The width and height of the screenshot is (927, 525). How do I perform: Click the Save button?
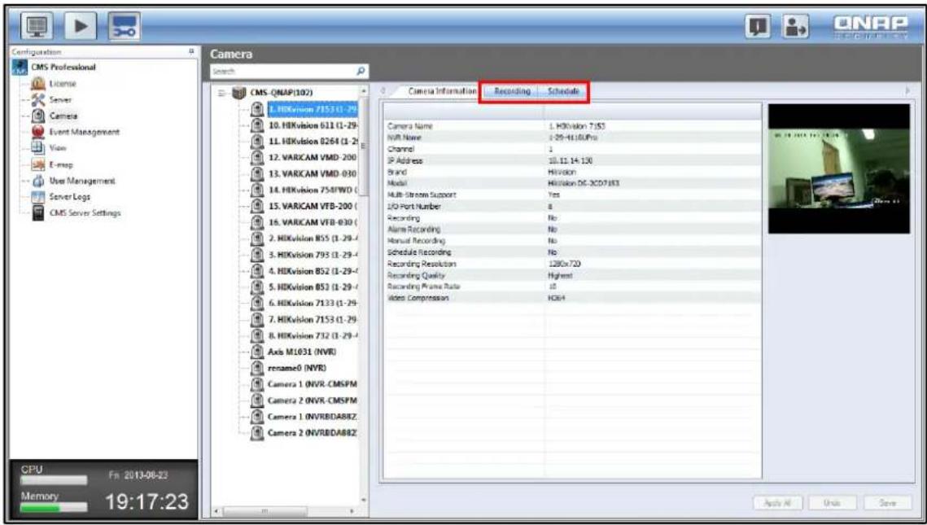tap(887, 502)
